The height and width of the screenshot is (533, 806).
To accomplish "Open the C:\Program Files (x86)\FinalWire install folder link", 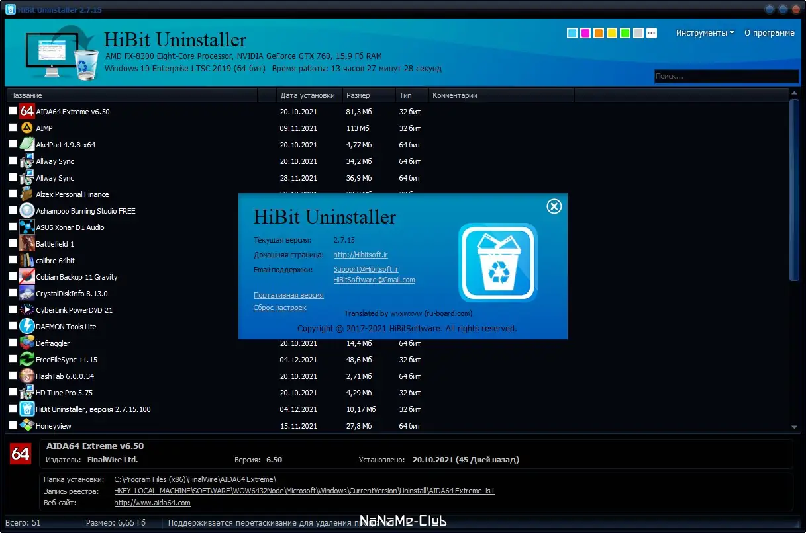I will (195, 479).
